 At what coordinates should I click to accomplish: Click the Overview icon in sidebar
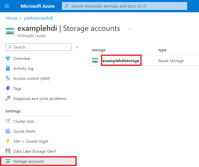coord(8,58)
